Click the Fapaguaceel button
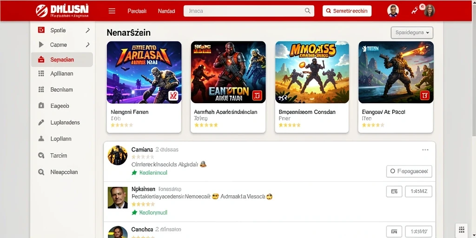476x238 pixels. (x=409, y=171)
